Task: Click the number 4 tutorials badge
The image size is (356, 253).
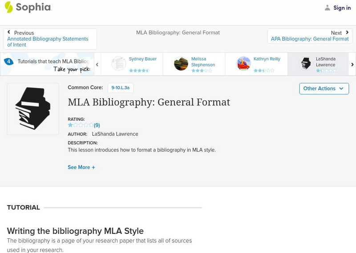Action: click(x=8, y=61)
